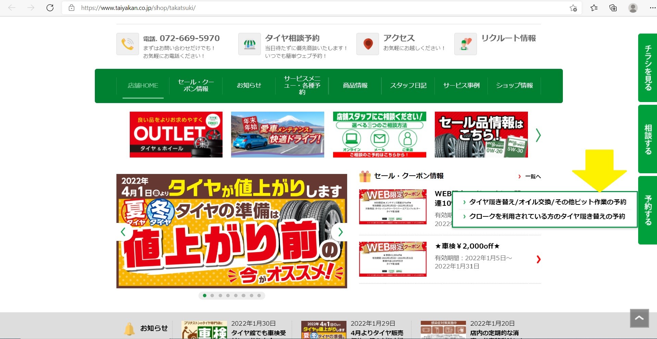Image resolution: width=657 pixels, height=339 pixels.
Task: Click the OUTLET tire and wheel banner
Action: pyautogui.click(x=176, y=135)
